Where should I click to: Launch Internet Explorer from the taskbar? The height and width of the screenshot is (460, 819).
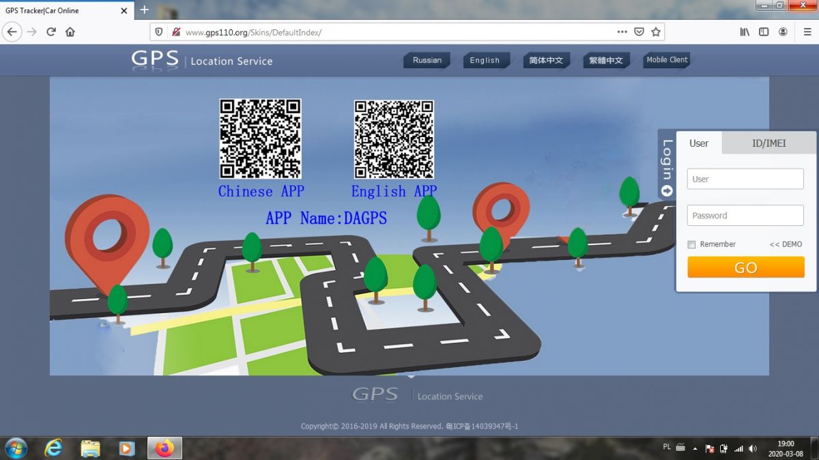click(x=53, y=448)
